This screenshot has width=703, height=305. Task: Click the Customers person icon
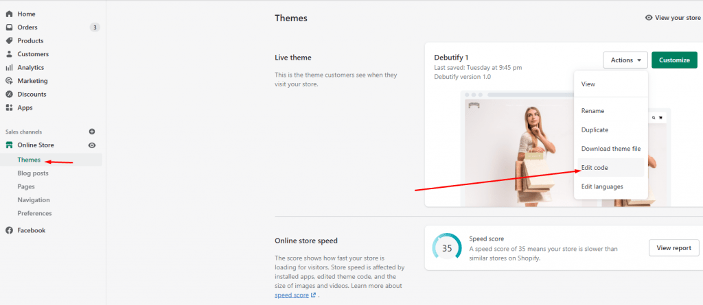pos(9,54)
